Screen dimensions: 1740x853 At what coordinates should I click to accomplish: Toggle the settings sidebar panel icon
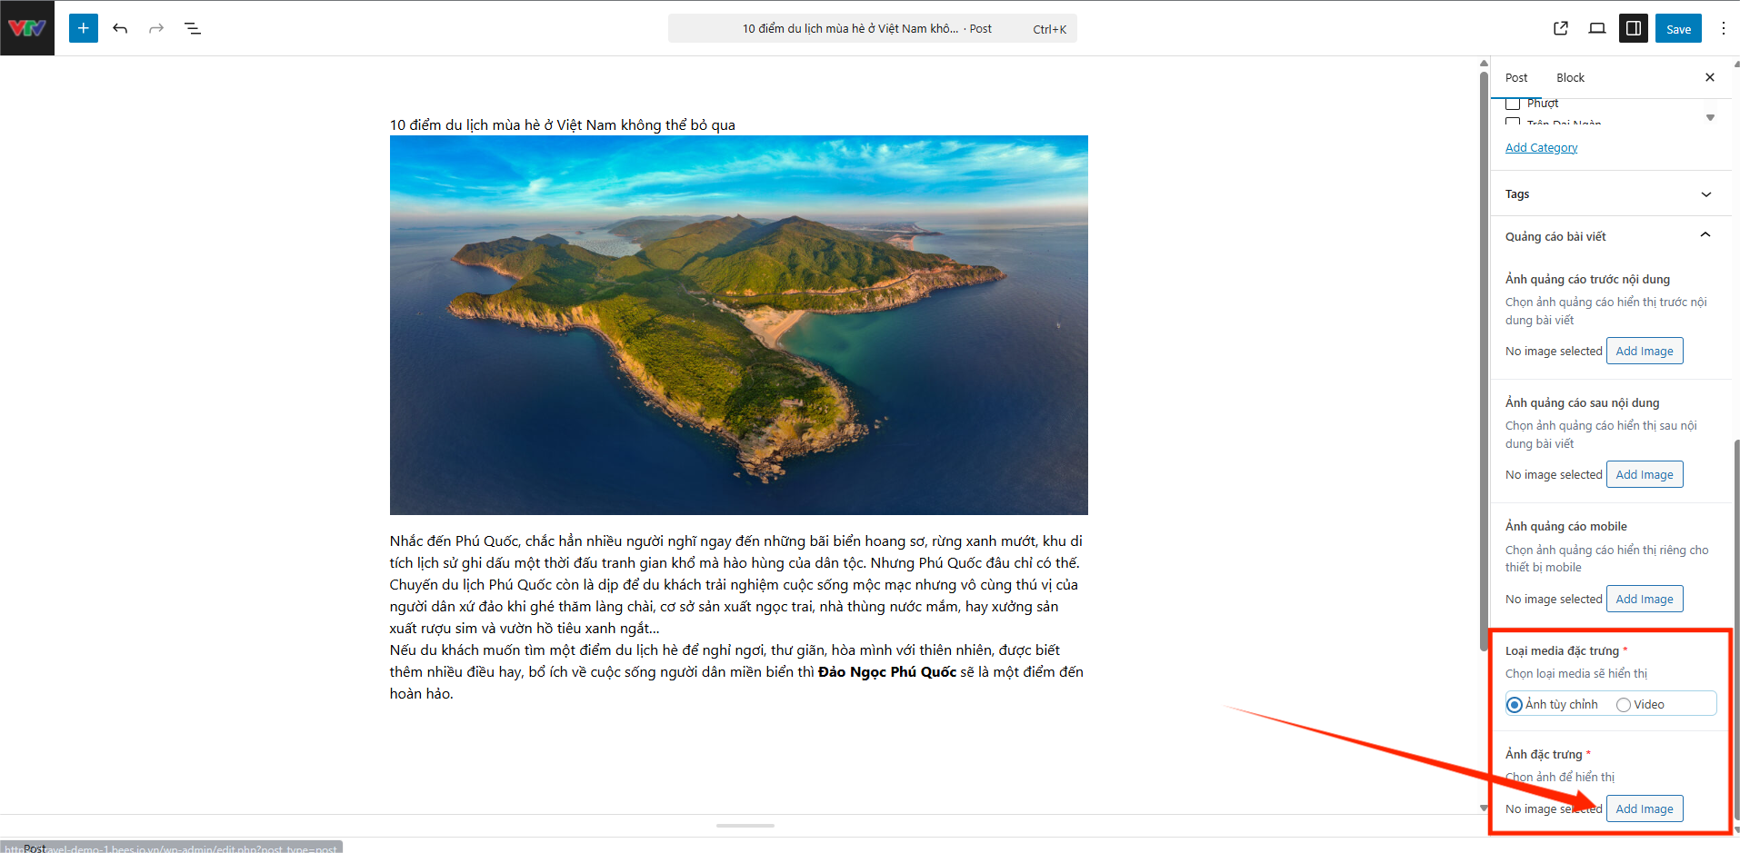click(x=1634, y=28)
